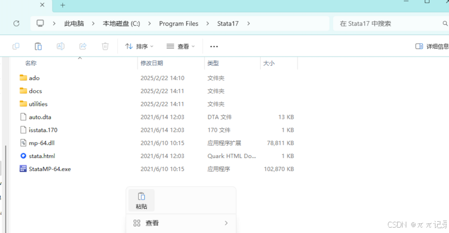Select the utilities folder icon

pos(23,104)
